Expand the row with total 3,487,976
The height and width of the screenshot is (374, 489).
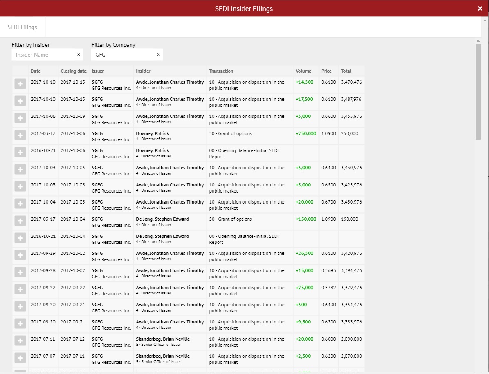click(x=20, y=101)
